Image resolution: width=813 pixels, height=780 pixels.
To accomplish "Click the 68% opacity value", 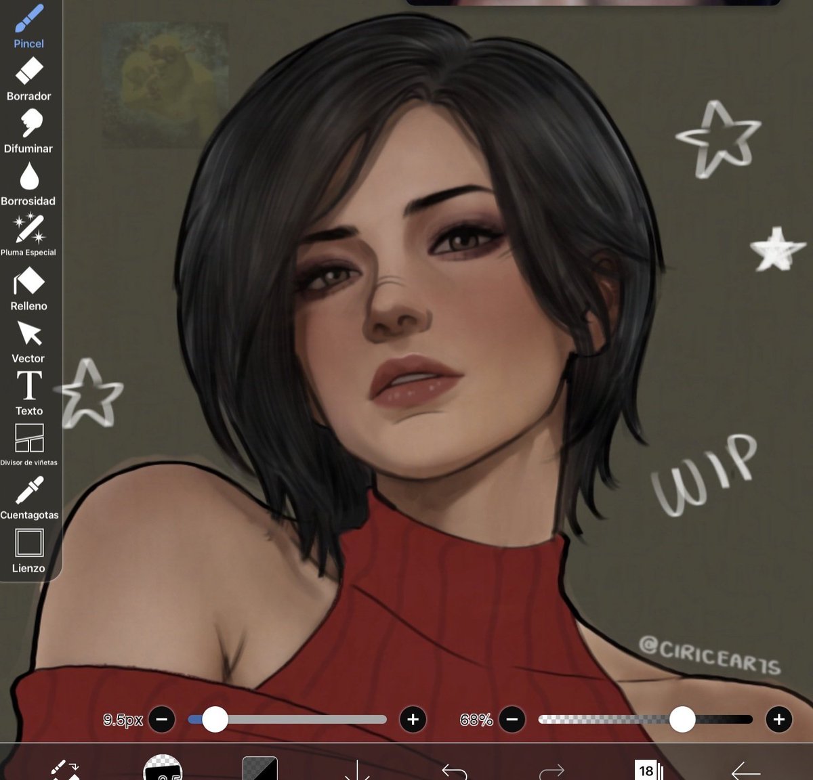I will tap(476, 720).
